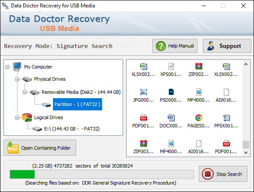
Task: Click the file list scroll-up arrow
Action: click(246, 64)
